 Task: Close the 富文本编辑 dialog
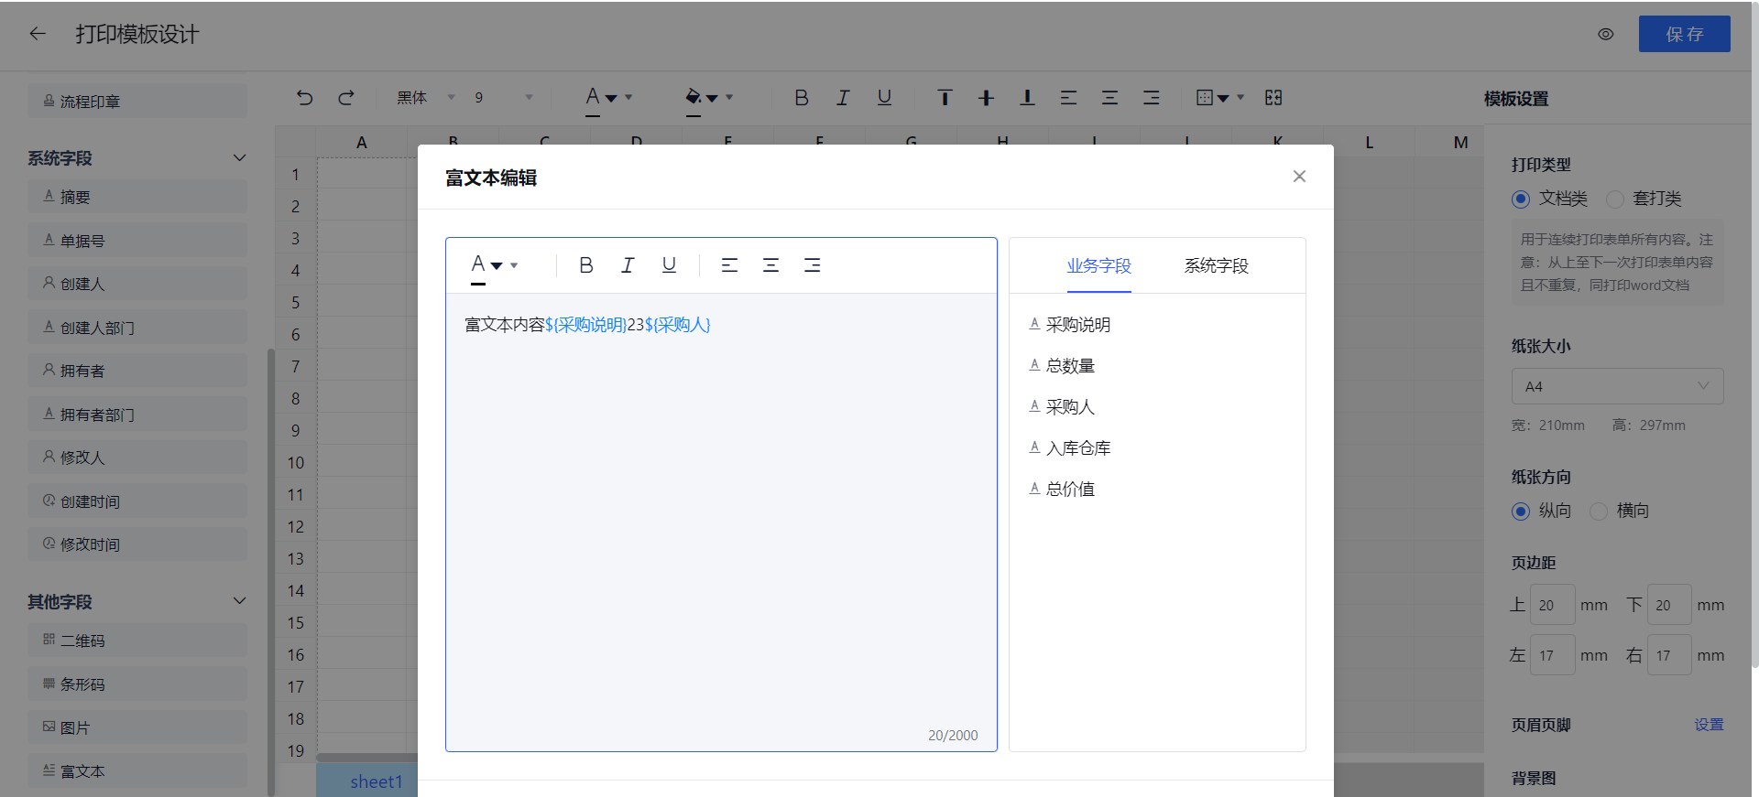1299,177
